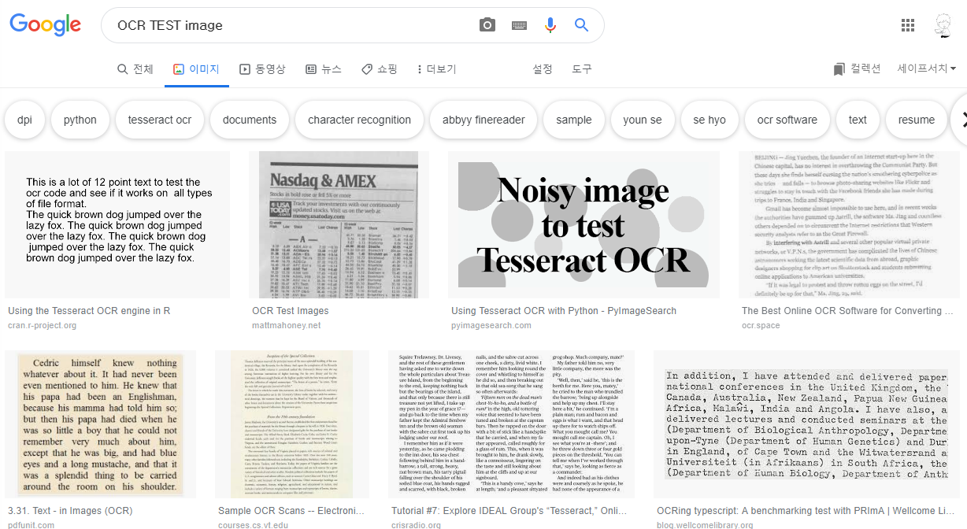Open the 뉴스 tab
The image size is (967, 529).
324,69
